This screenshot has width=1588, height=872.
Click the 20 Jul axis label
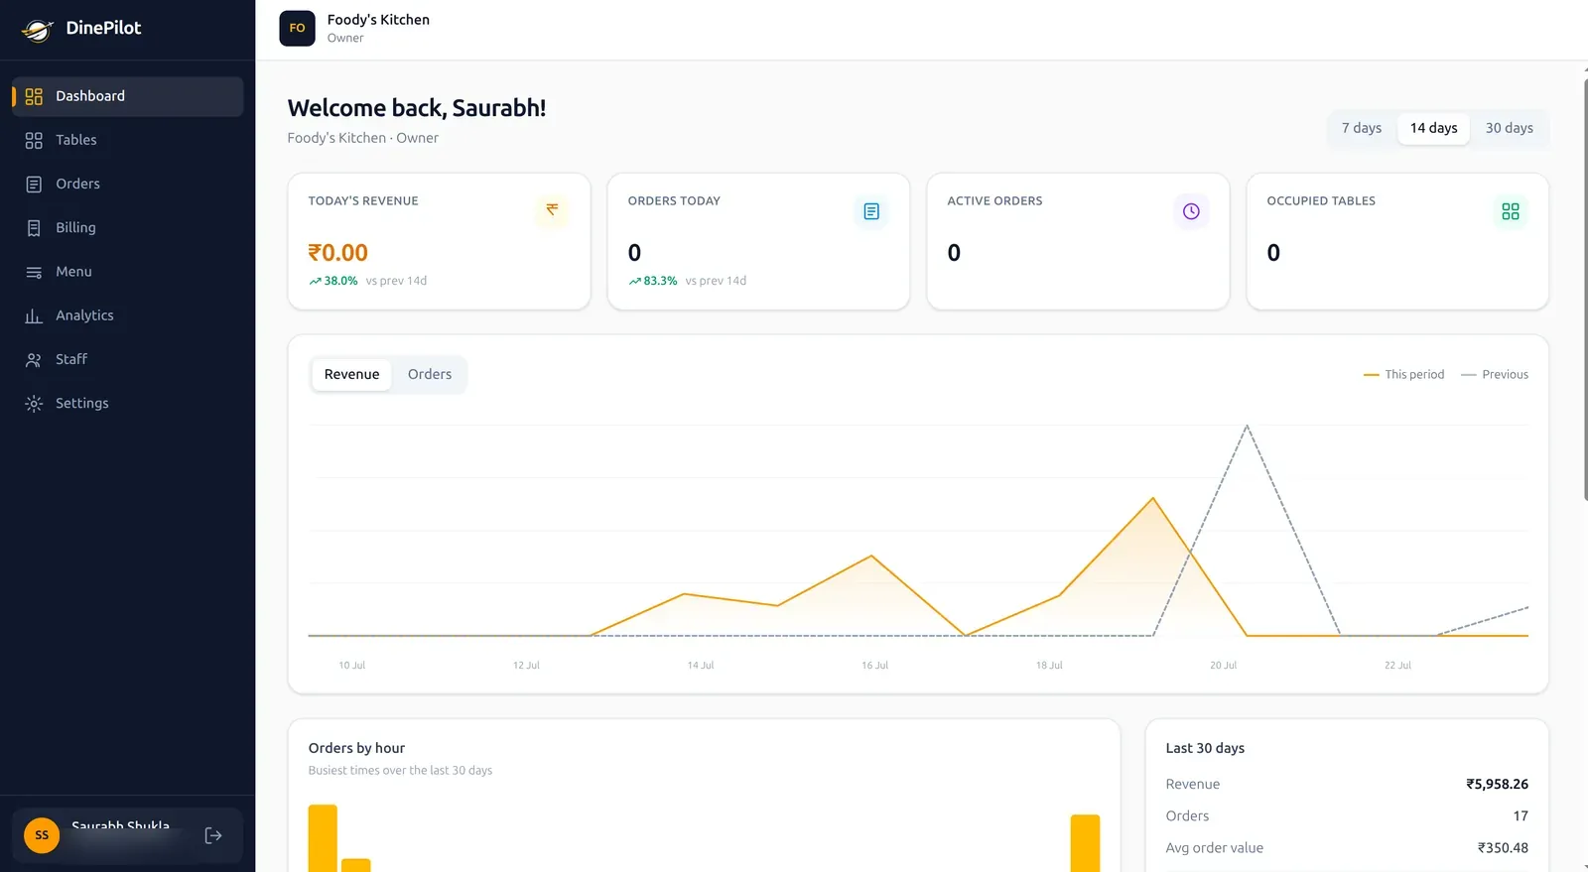pyautogui.click(x=1223, y=666)
